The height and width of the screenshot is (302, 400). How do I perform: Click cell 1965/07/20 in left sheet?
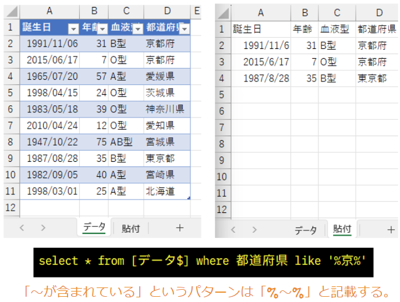pyautogui.click(x=49, y=76)
